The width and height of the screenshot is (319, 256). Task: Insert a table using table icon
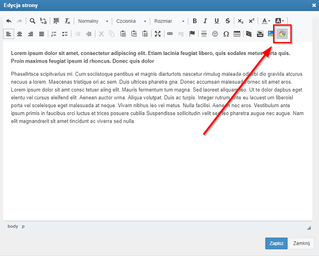237,34
